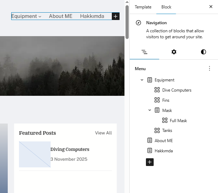This screenshot has width=218, height=193.
Task: Click the Navigation block compass icon
Action: pyautogui.click(x=139, y=23)
